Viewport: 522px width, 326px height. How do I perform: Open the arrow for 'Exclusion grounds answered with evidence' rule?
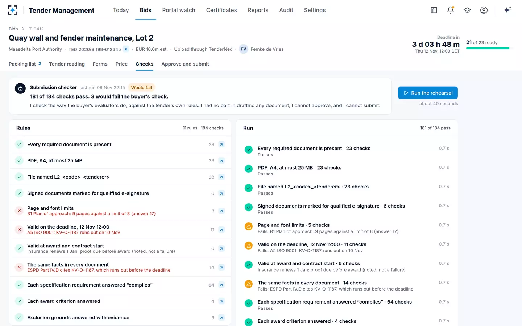point(221,318)
